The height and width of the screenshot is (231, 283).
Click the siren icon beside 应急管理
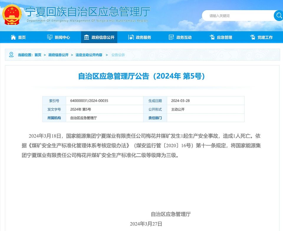pyautogui.click(x=212, y=37)
